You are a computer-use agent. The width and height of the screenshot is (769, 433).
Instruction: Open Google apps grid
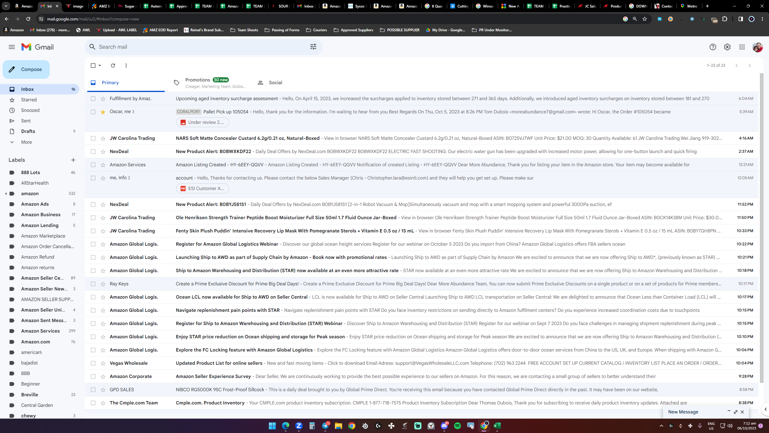pyautogui.click(x=742, y=47)
